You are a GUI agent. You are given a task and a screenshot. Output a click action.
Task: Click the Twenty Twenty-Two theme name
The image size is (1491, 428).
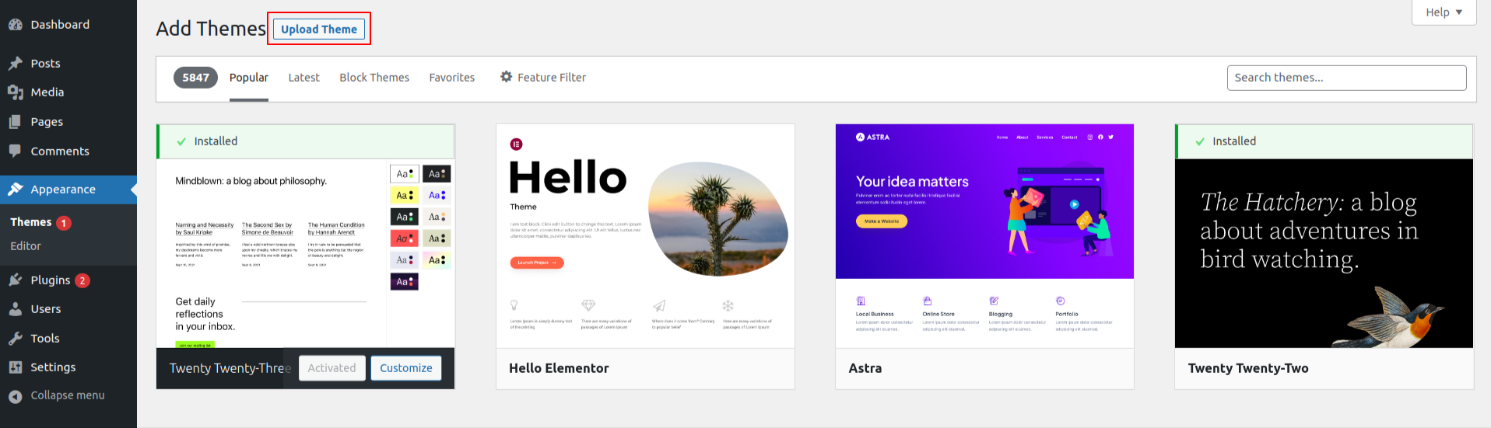pyautogui.click(x=1248, y=368)
